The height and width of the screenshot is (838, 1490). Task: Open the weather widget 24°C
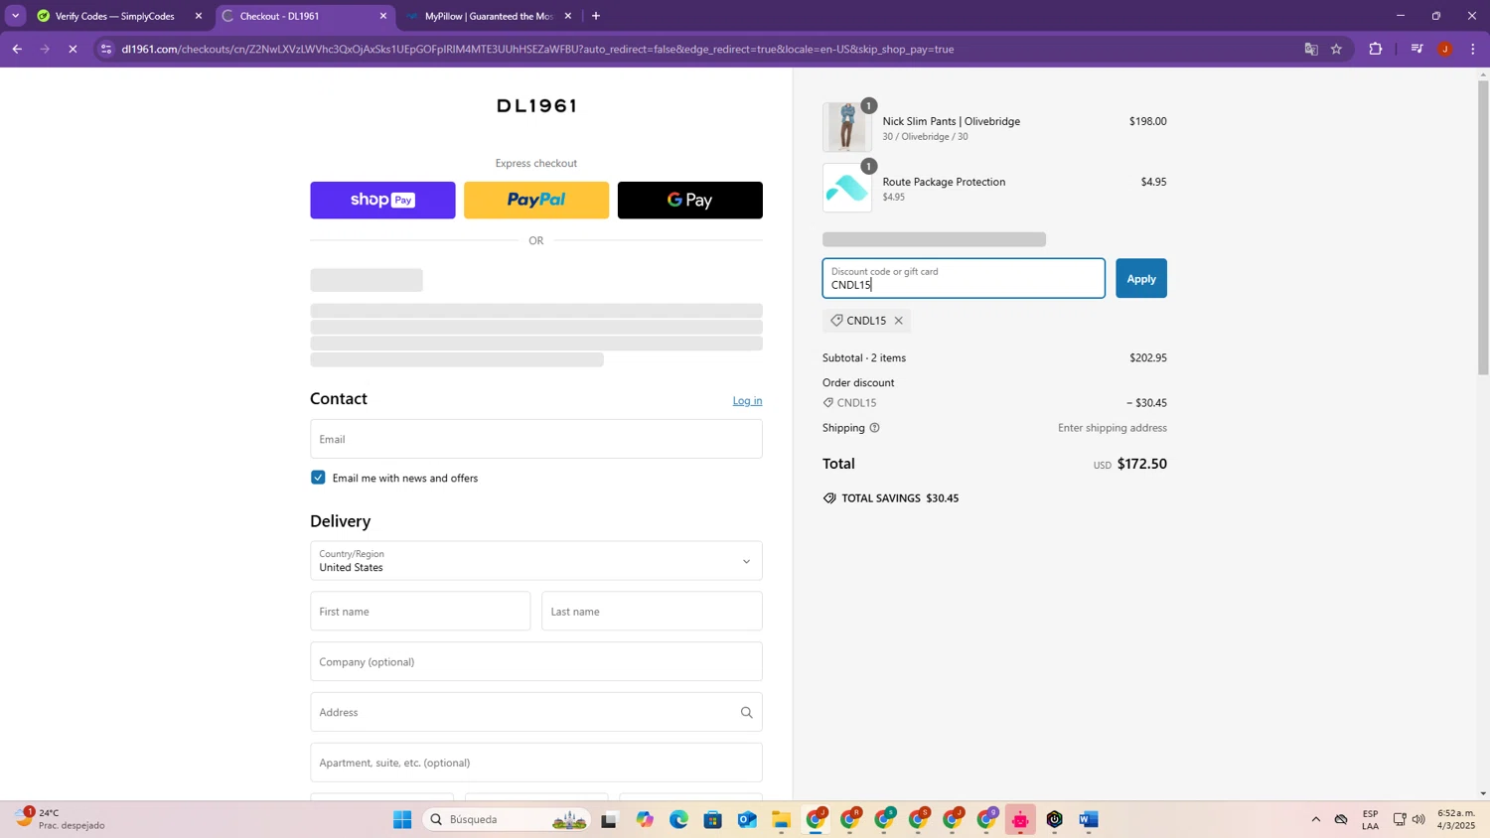pyautogui.click(x=60, y=819)
